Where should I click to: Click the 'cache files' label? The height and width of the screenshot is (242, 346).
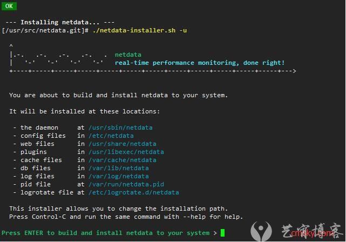(x=41, y=160)
